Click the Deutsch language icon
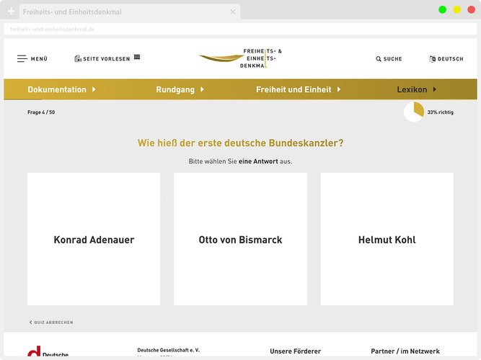The height and width of the screenshot is (360, 481). click(x=433, y=59)
